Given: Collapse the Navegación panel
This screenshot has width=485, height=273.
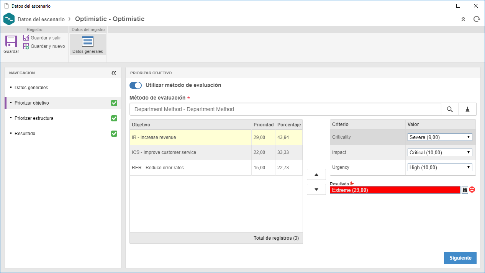Looking at the screenshot, I should (x=114, y=73).
